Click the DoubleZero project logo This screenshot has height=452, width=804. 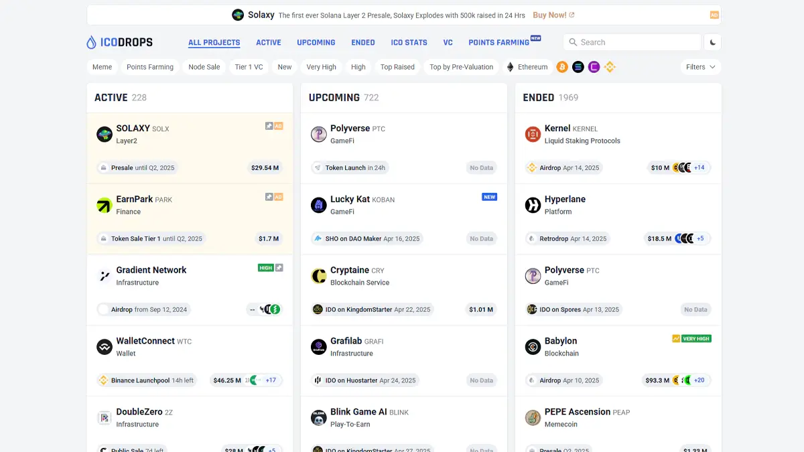coord(104,418)
